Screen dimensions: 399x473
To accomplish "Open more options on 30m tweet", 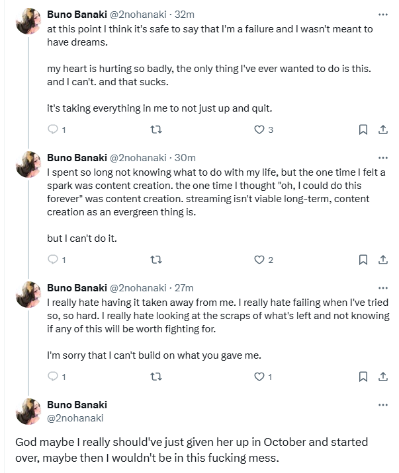I will tap(382, 158).
